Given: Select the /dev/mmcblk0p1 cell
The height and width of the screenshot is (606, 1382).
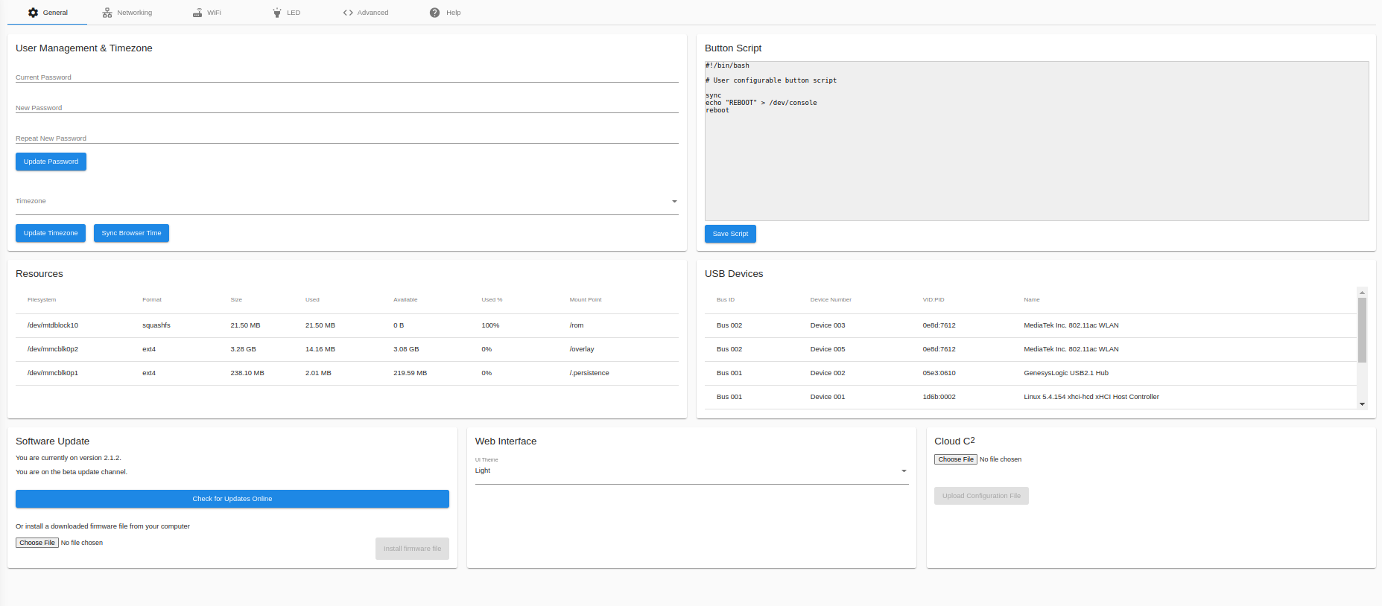Looking at the screenshot, I should [x=53, y=373].
